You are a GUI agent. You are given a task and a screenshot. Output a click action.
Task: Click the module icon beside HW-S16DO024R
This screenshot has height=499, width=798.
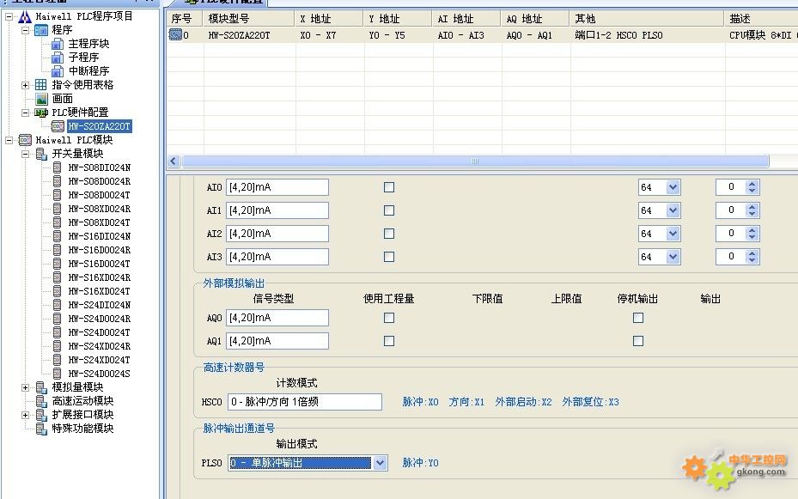click(58, 250)
